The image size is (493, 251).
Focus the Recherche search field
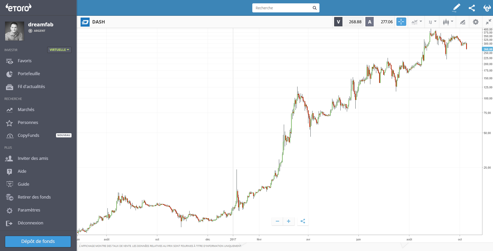point(286,8)
